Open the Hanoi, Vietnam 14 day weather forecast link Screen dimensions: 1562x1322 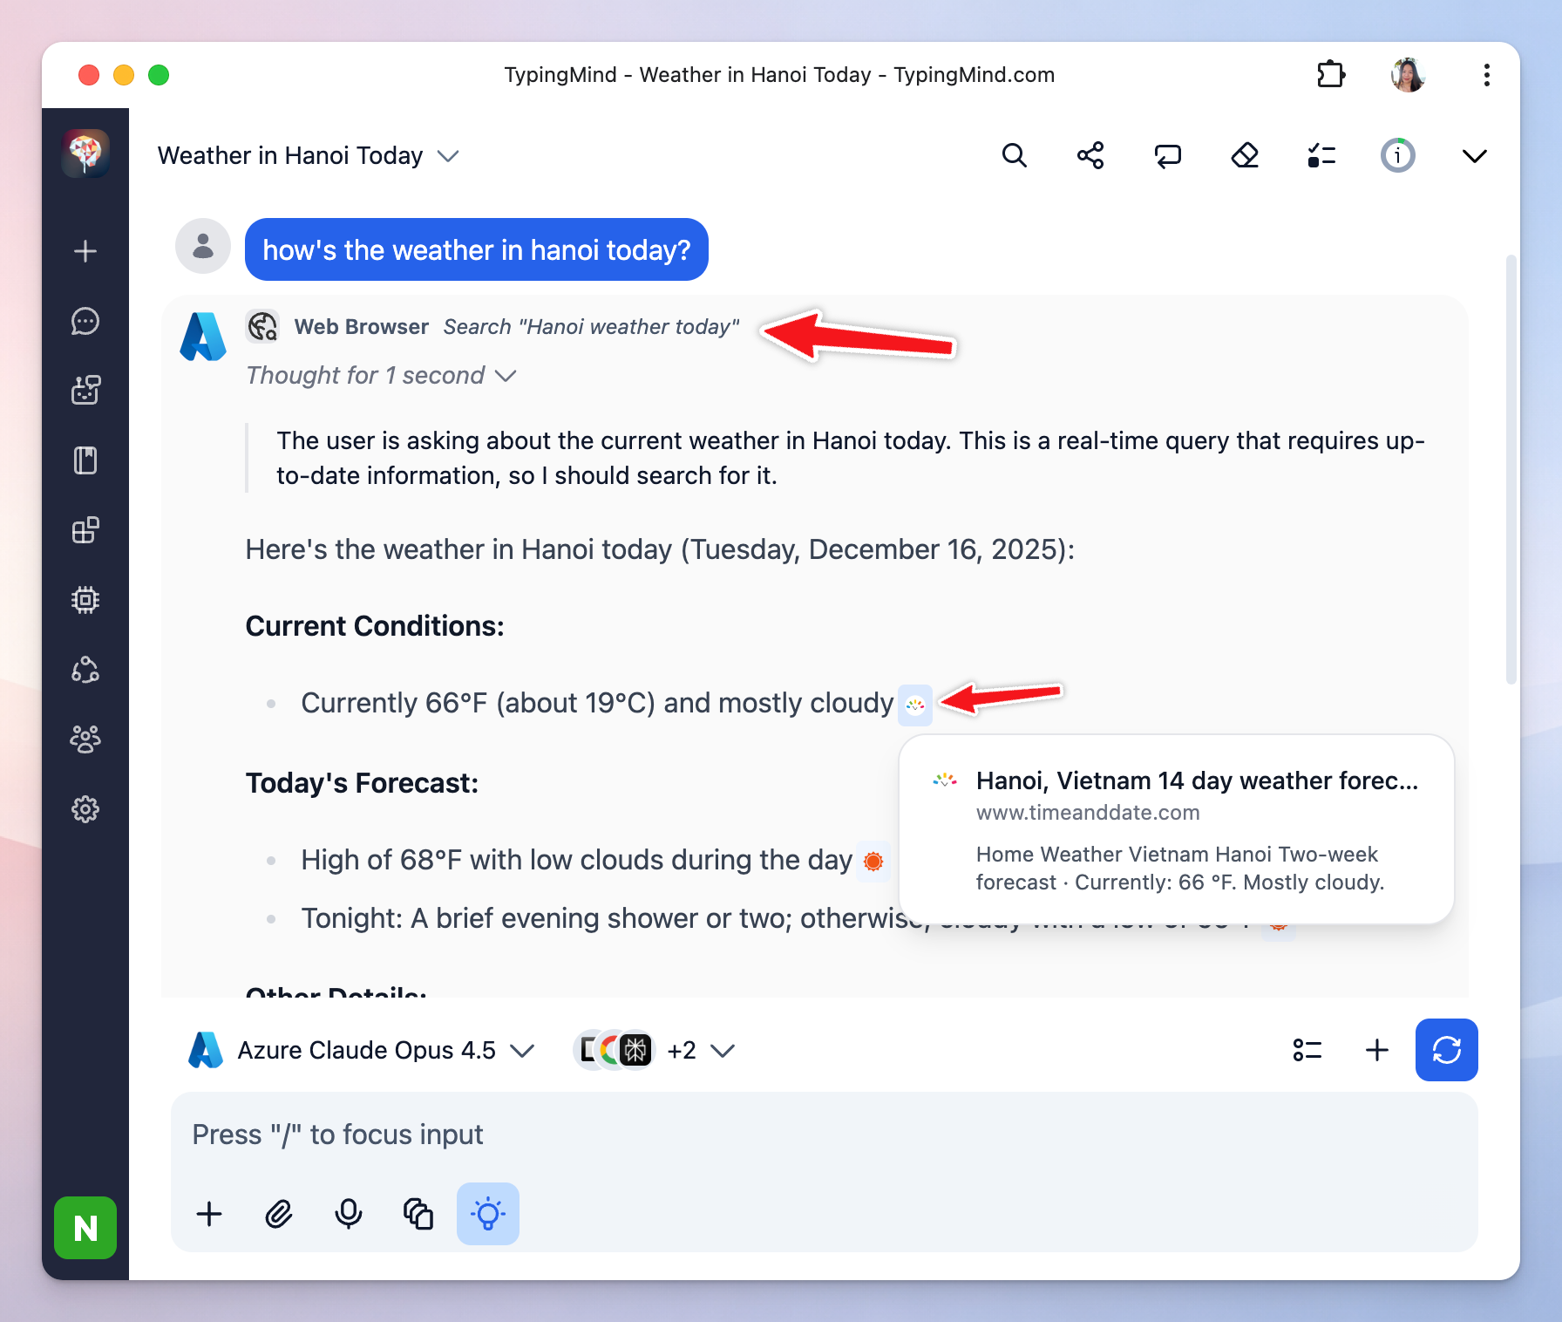tap(1197, 780)
